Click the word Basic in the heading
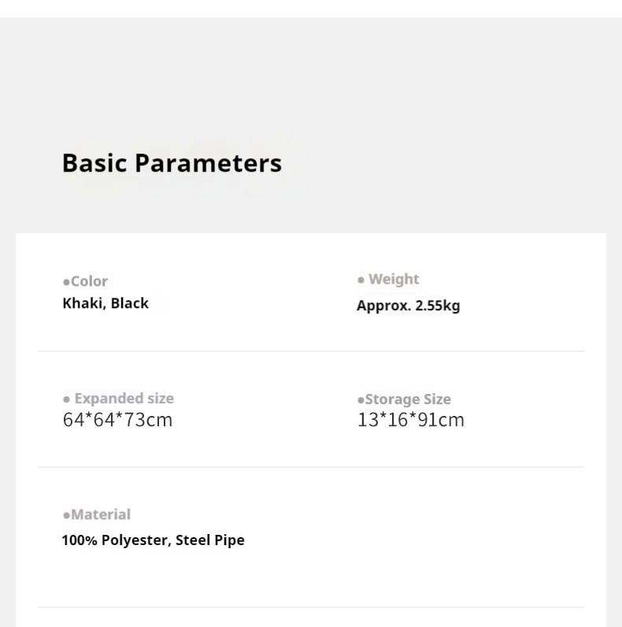The width and height of the screenshot is (622, 627). pyautogui.click(x=94, y=163)
